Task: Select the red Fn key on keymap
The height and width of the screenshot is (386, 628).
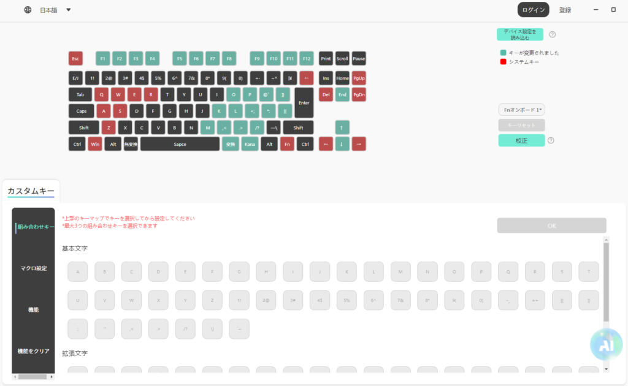Action: (287, 144)
